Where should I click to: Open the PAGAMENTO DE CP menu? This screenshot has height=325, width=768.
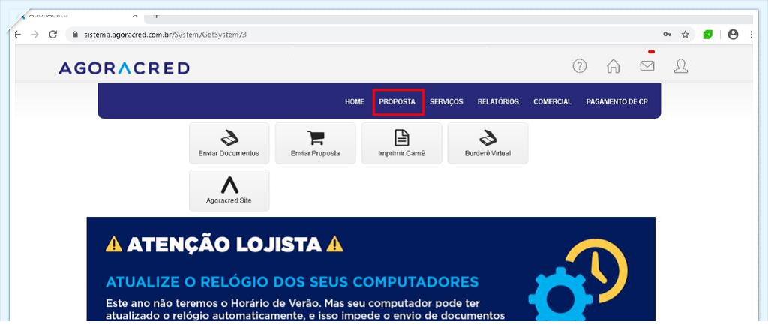tap(616, 101)
